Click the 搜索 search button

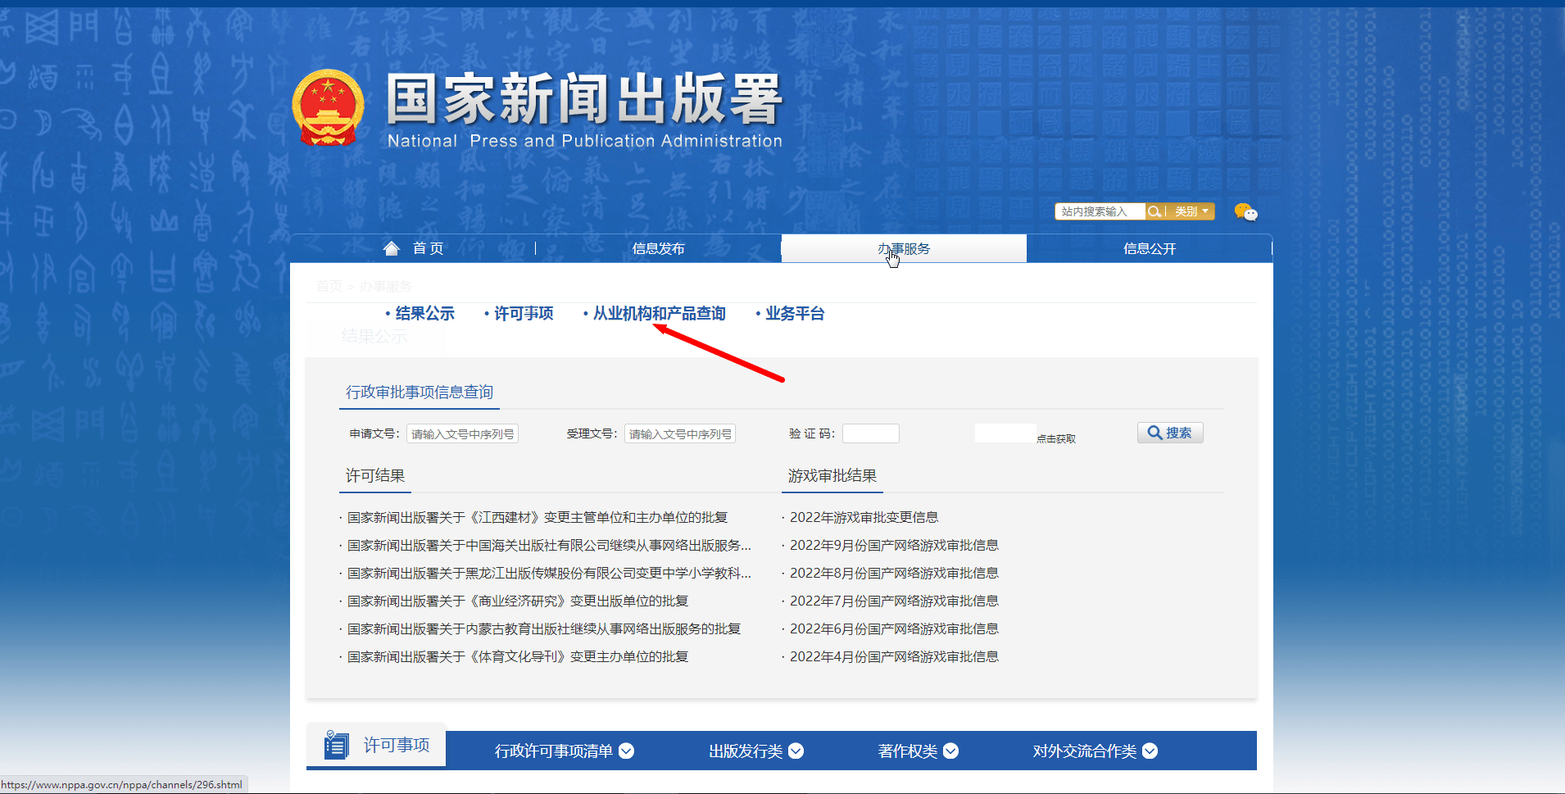(x=1169, y=433)
